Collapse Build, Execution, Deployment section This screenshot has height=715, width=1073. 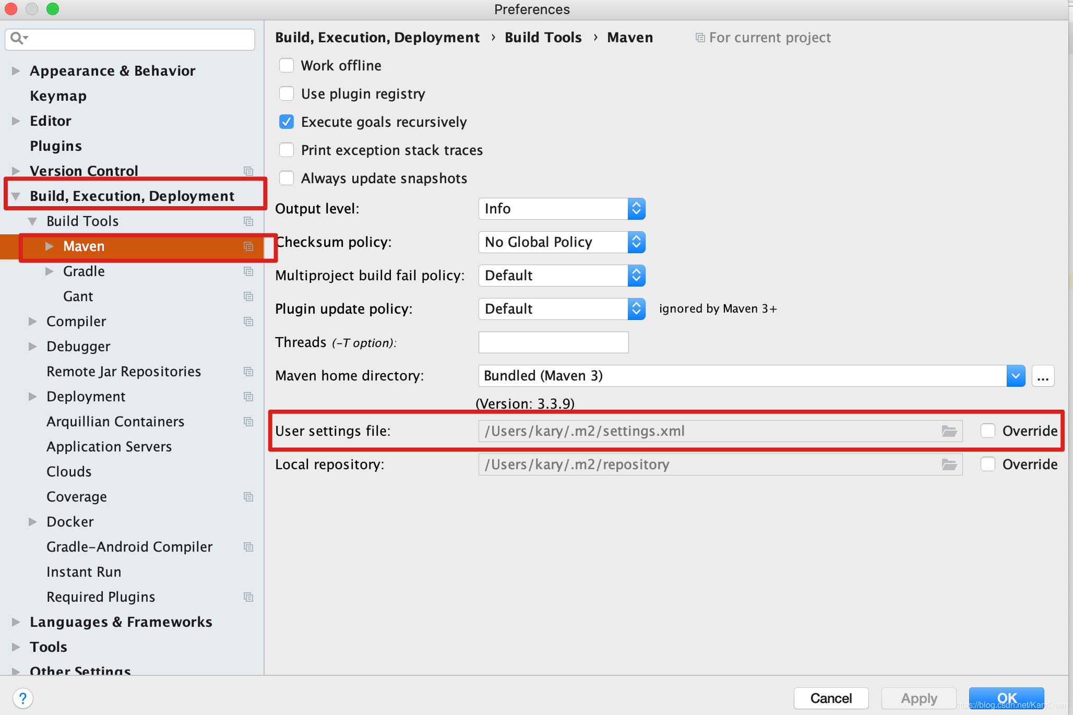pos(16,196)
